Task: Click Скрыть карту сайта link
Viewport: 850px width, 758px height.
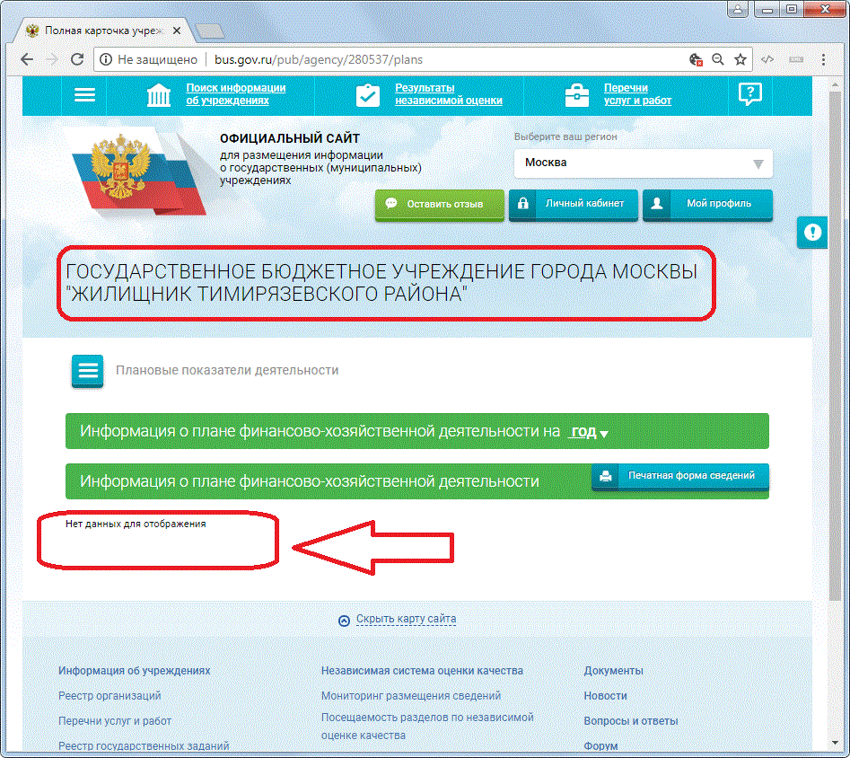Action: click(x=406, y=619)
